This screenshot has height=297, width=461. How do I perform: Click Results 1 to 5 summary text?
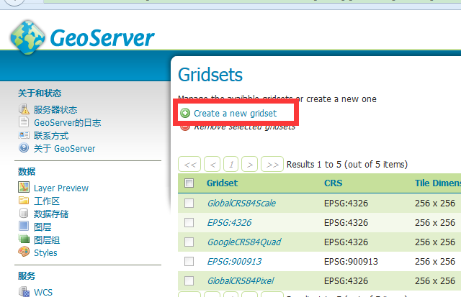347,165
